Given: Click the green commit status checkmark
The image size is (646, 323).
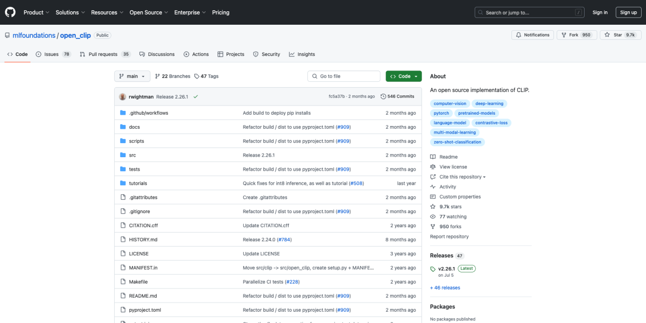Looking at the screenshot, I should 195,96.
